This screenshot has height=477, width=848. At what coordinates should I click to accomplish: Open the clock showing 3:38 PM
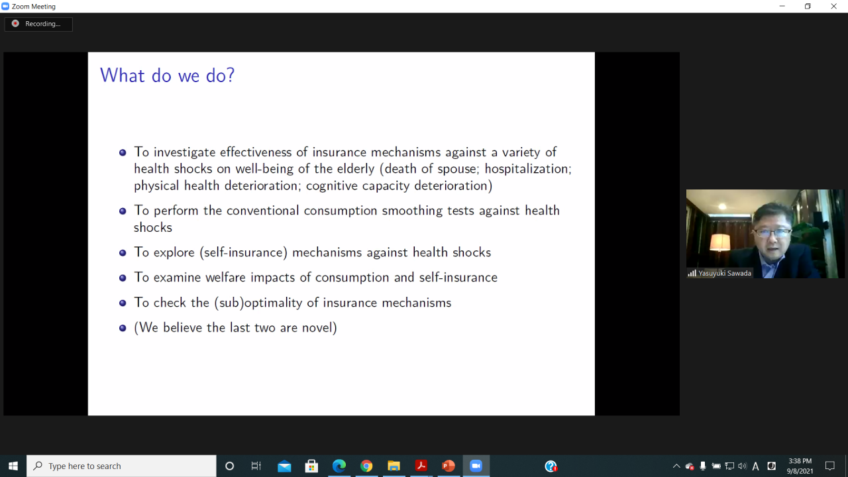[x=800, y=466]
